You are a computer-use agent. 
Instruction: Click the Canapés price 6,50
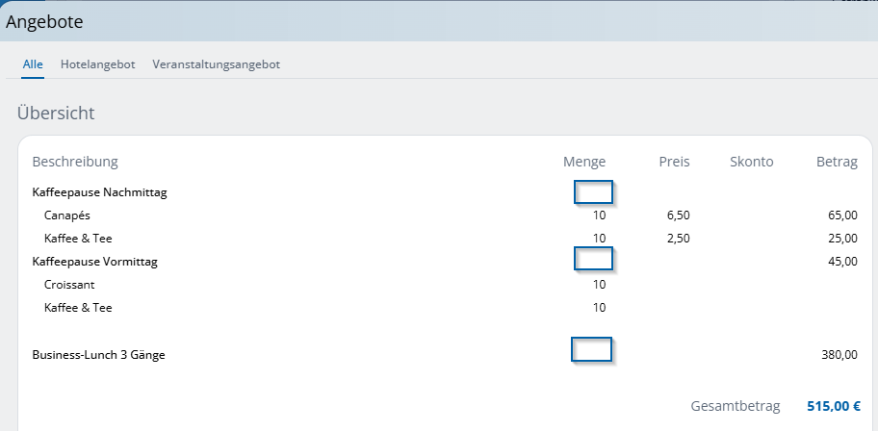678,215
